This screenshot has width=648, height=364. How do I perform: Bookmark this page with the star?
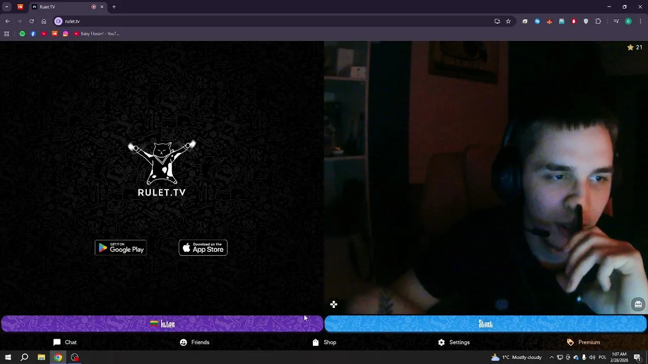click(508, 21)
